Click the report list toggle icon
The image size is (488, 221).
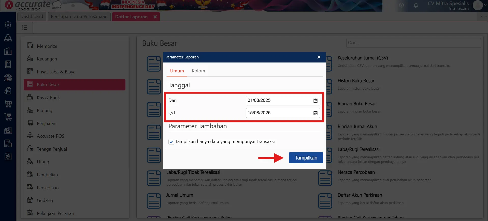point(25,28)
